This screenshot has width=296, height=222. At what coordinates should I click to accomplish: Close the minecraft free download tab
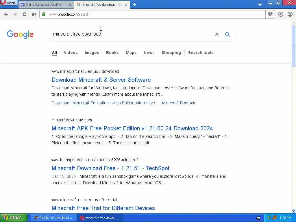point(126,5)
